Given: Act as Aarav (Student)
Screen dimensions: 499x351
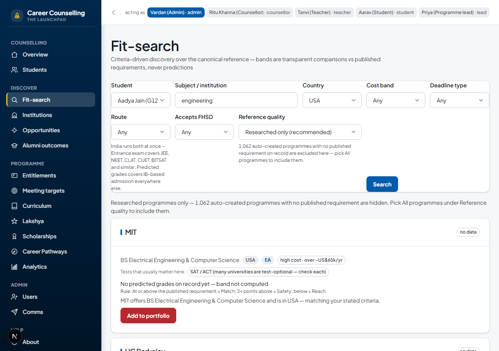Looking at the screenshot, I should 386,12.
